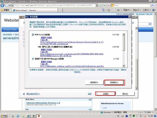Click the license list scroll up arrow

124,34
